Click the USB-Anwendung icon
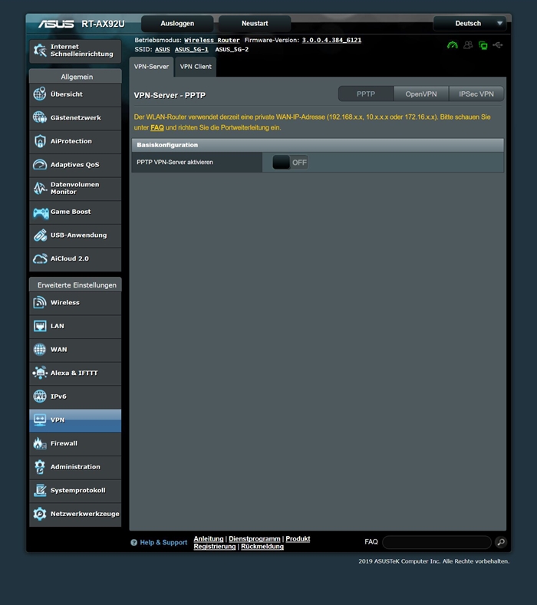 [x=40, y=235]
